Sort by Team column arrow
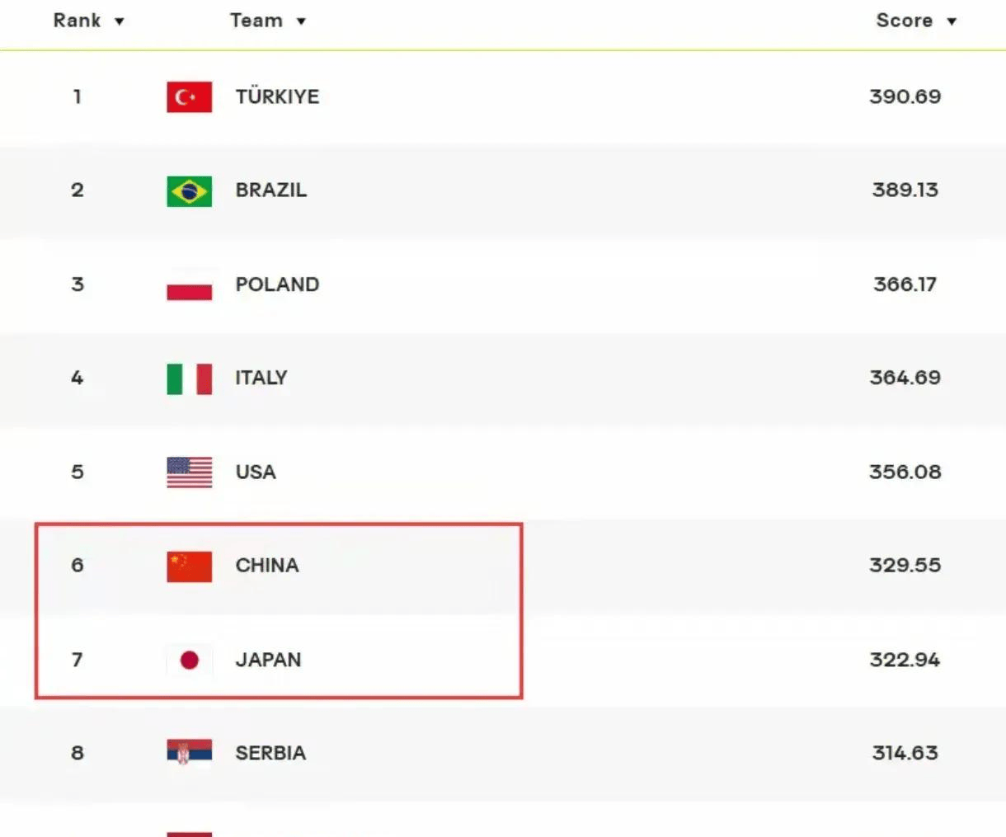Viewport: 1006px width, 837px height. [x=301, y=21]
